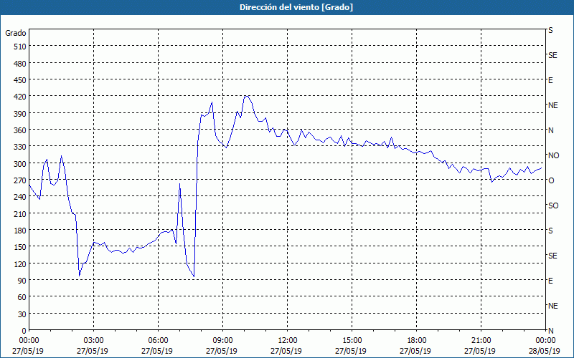Screen dimensions: 574x358
Task: Select the 300 degree axis label
Action: [x=20, y=164]
